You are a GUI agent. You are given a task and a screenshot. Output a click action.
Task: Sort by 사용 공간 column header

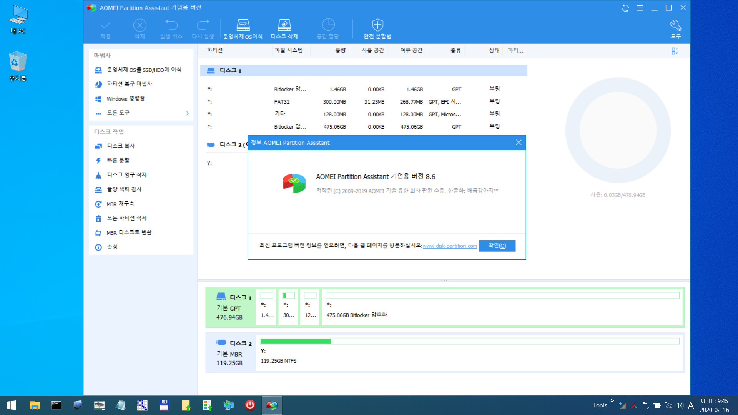click(373, 50)
